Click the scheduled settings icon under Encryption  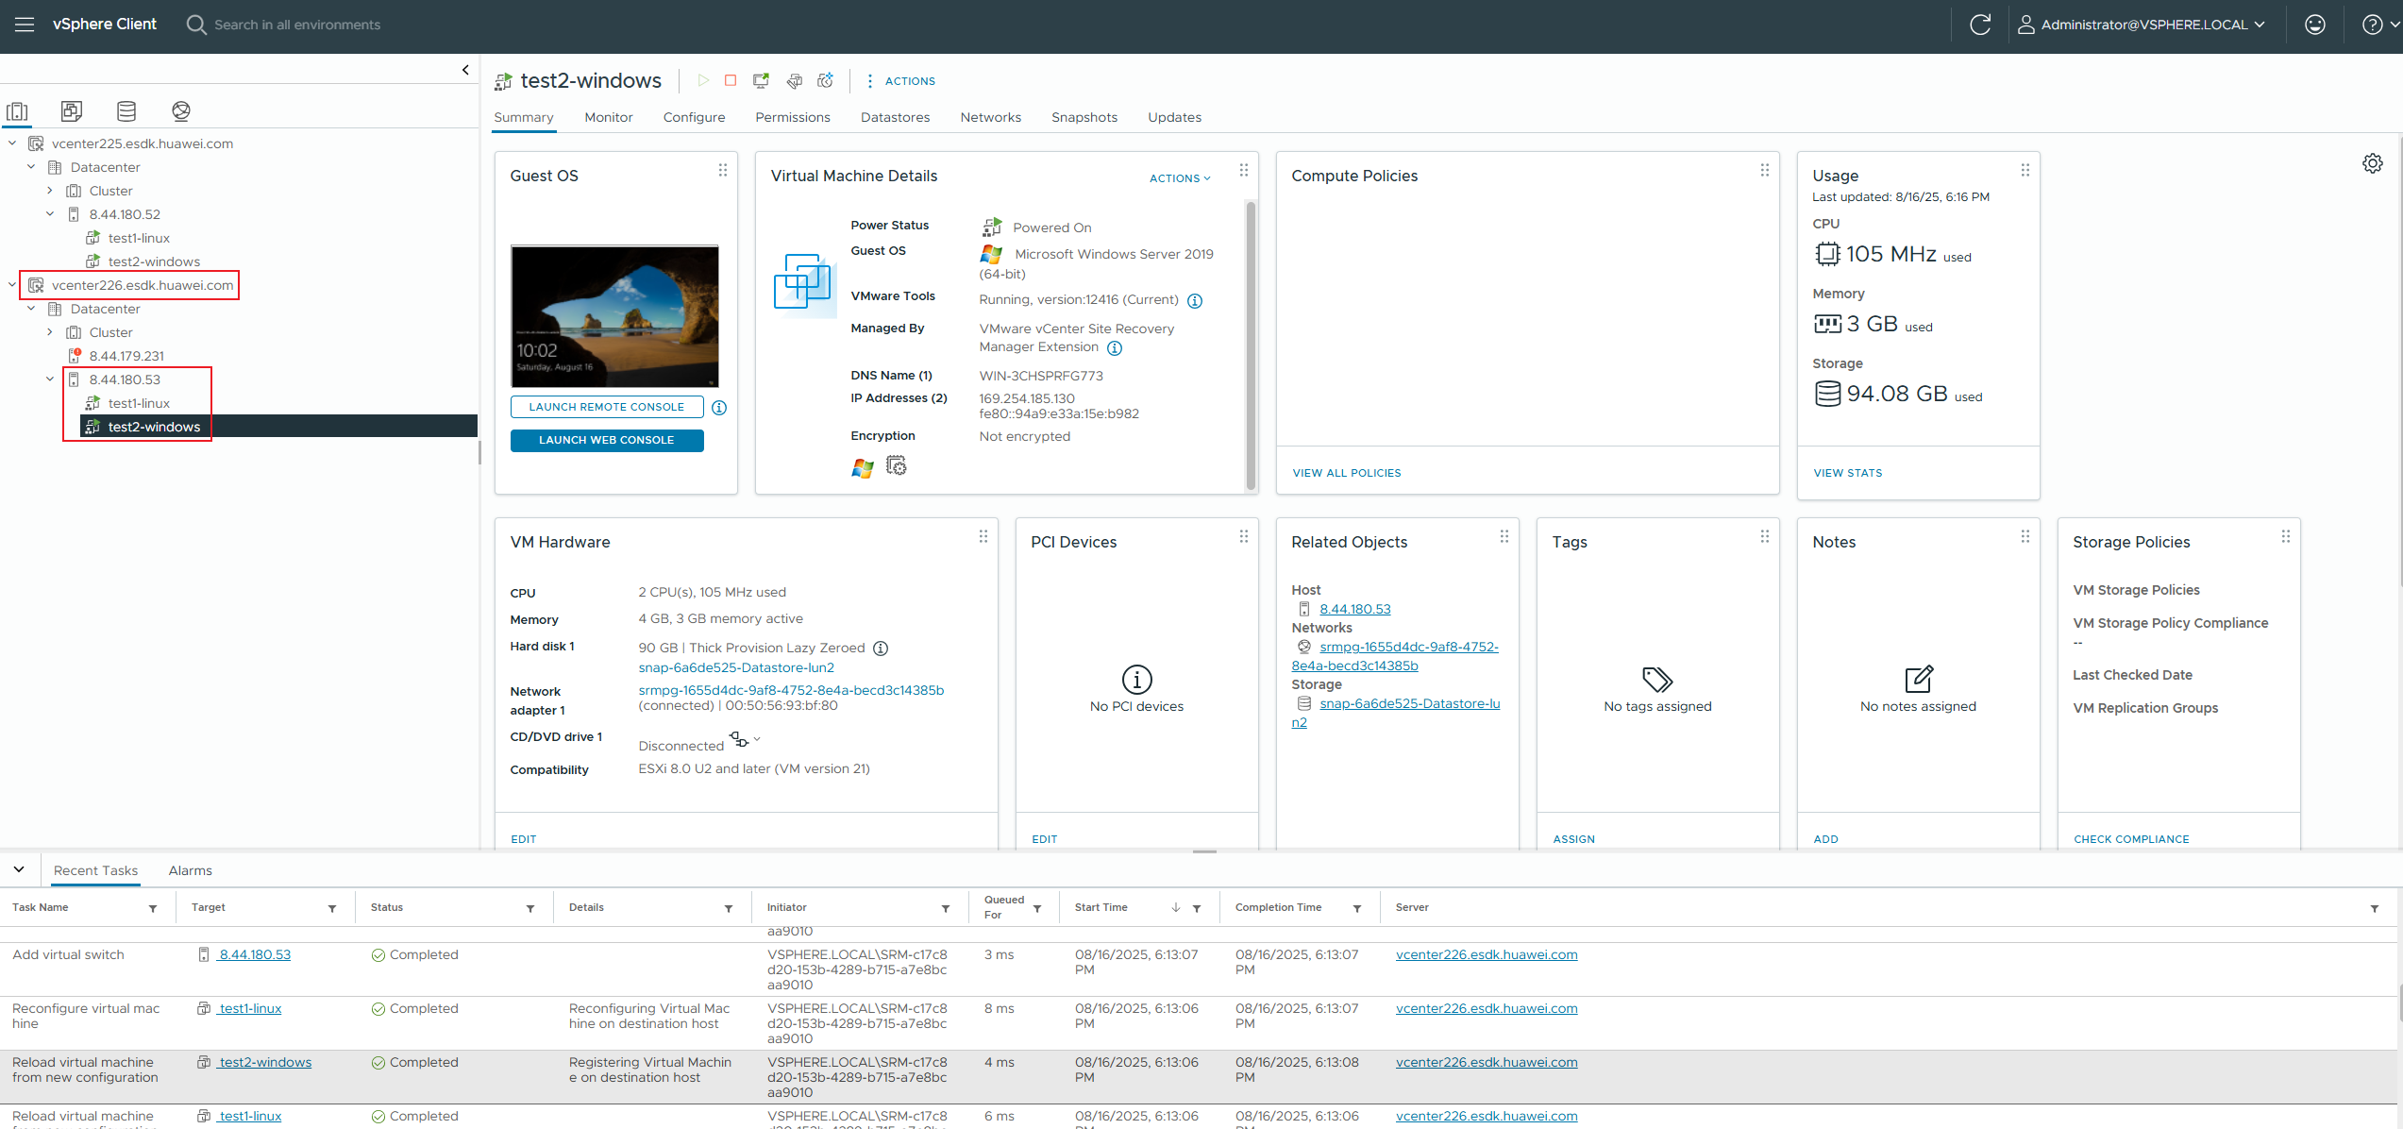[897, 466]
